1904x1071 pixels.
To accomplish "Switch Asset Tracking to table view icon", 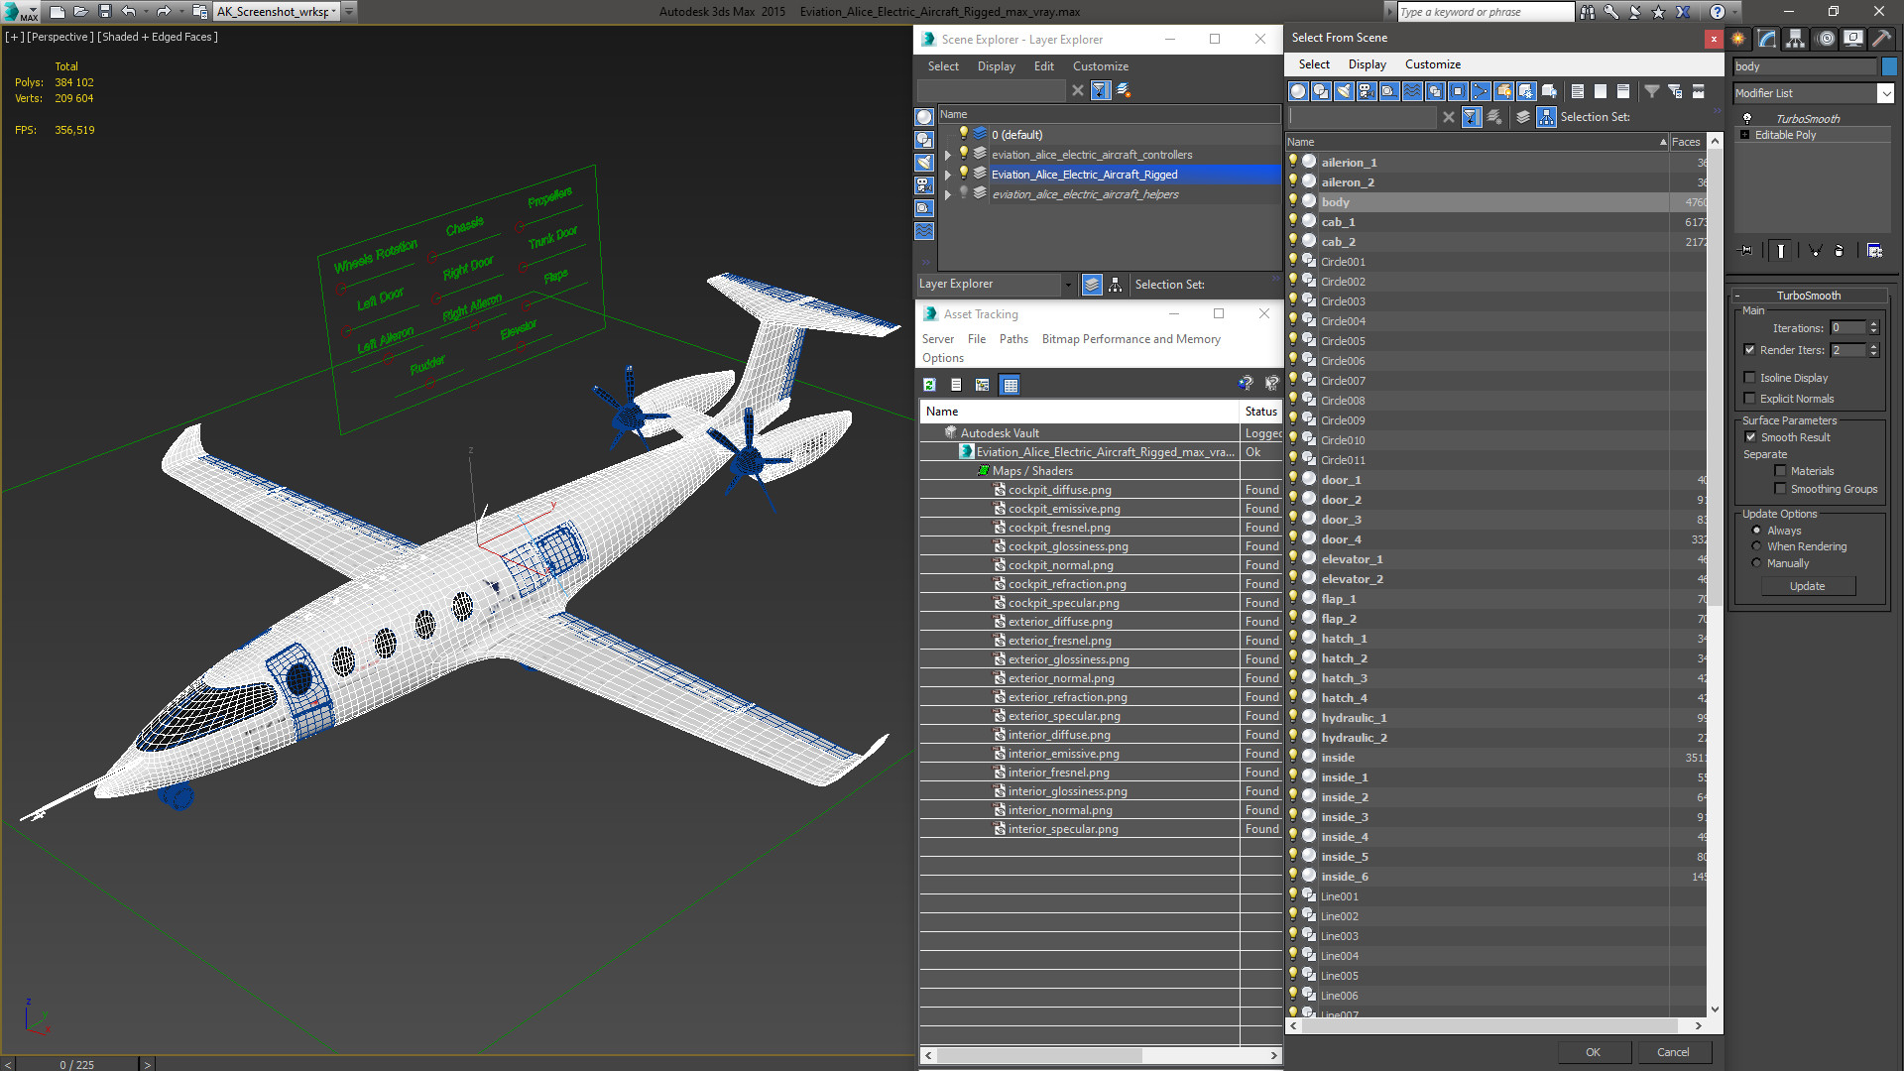I will (x=1010, y=385).
